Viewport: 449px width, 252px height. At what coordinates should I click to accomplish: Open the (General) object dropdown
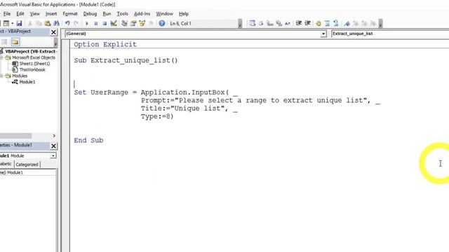(323, 34)
